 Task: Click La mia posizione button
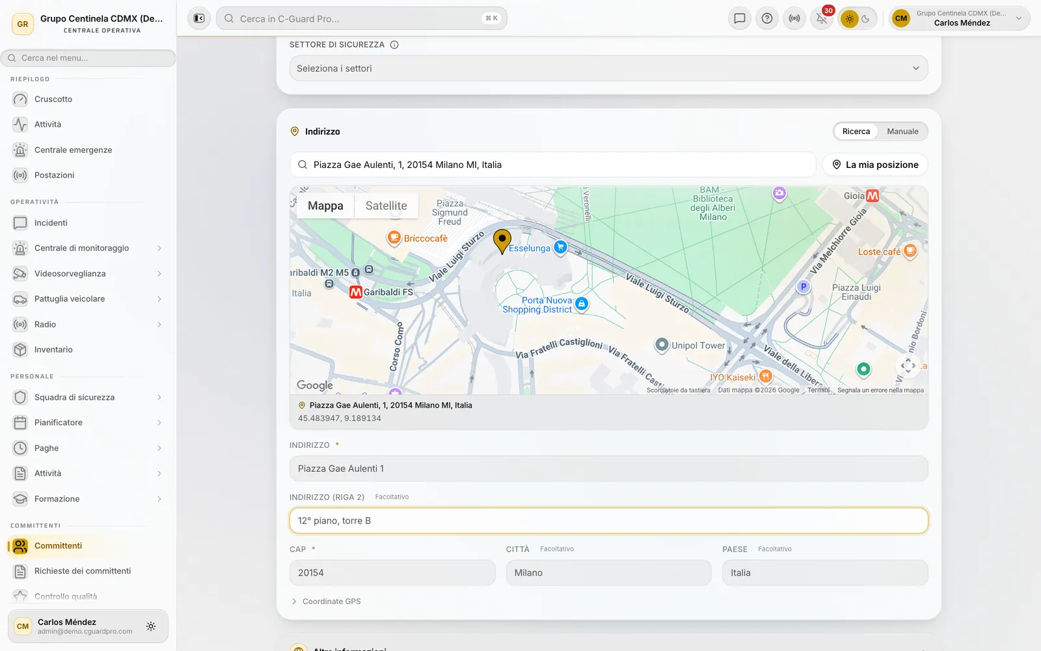pyautogui.click(x=875, y=165)
